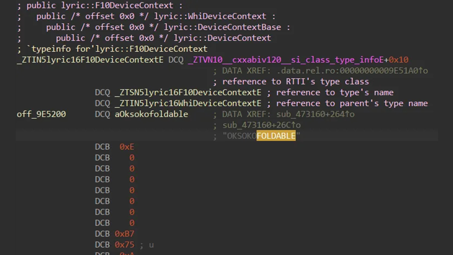Click the 0x75 byte value
This screenshot has height=255, width=453.
pos(124,245)
